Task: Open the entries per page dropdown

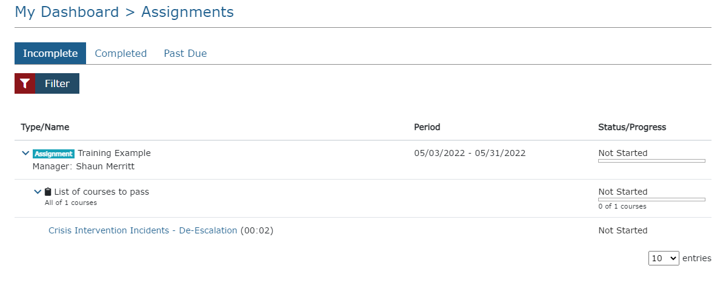Action: (x=664, y=258)
